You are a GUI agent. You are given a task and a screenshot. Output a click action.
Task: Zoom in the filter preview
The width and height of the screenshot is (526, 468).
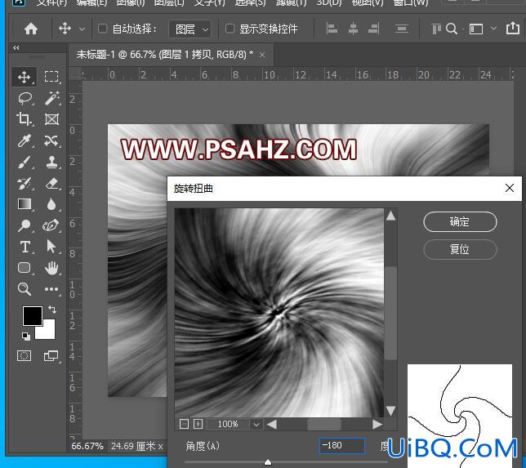pyautogui.click(x=198, y=425)
